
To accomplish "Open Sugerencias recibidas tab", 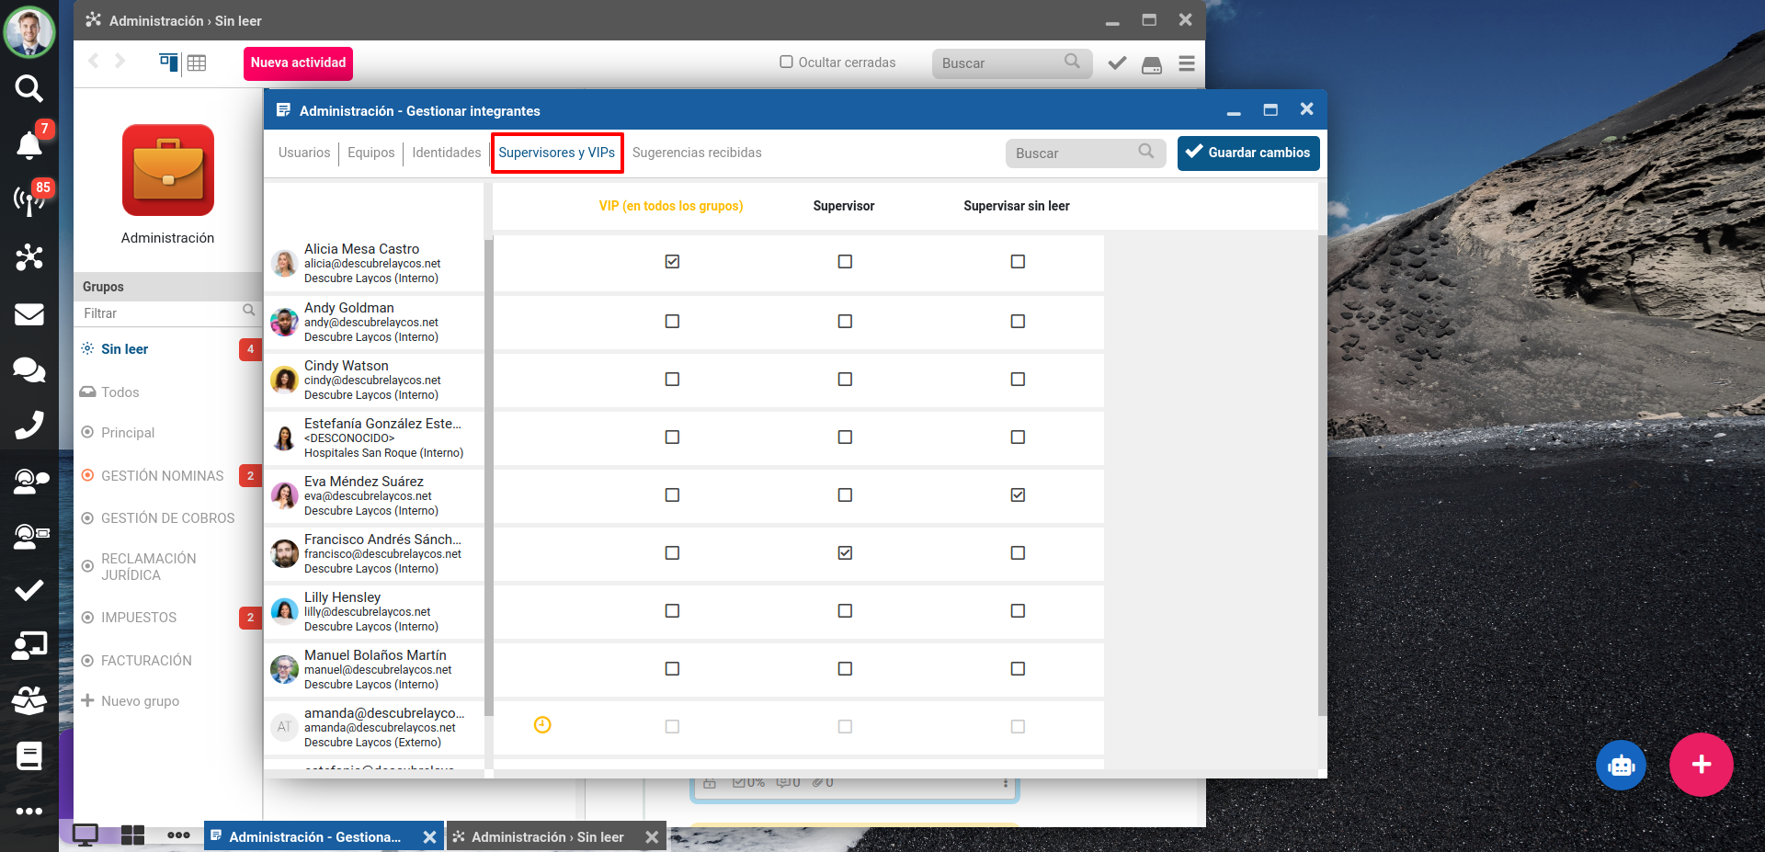I will click(697, 153).
